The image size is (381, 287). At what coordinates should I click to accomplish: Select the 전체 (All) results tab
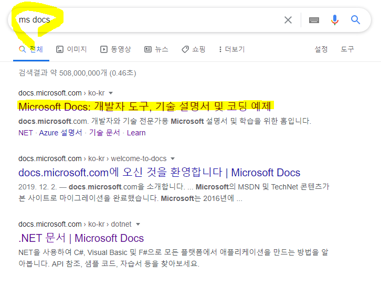(x=31, y=49)
